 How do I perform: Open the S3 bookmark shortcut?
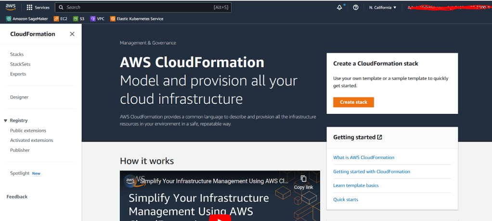78,19
